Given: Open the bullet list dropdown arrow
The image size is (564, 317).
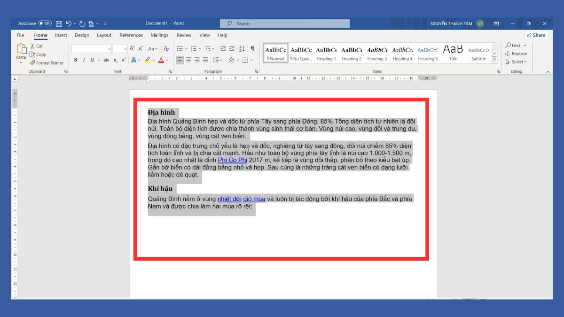Looking at the screenshot, I should coord(186,49).
